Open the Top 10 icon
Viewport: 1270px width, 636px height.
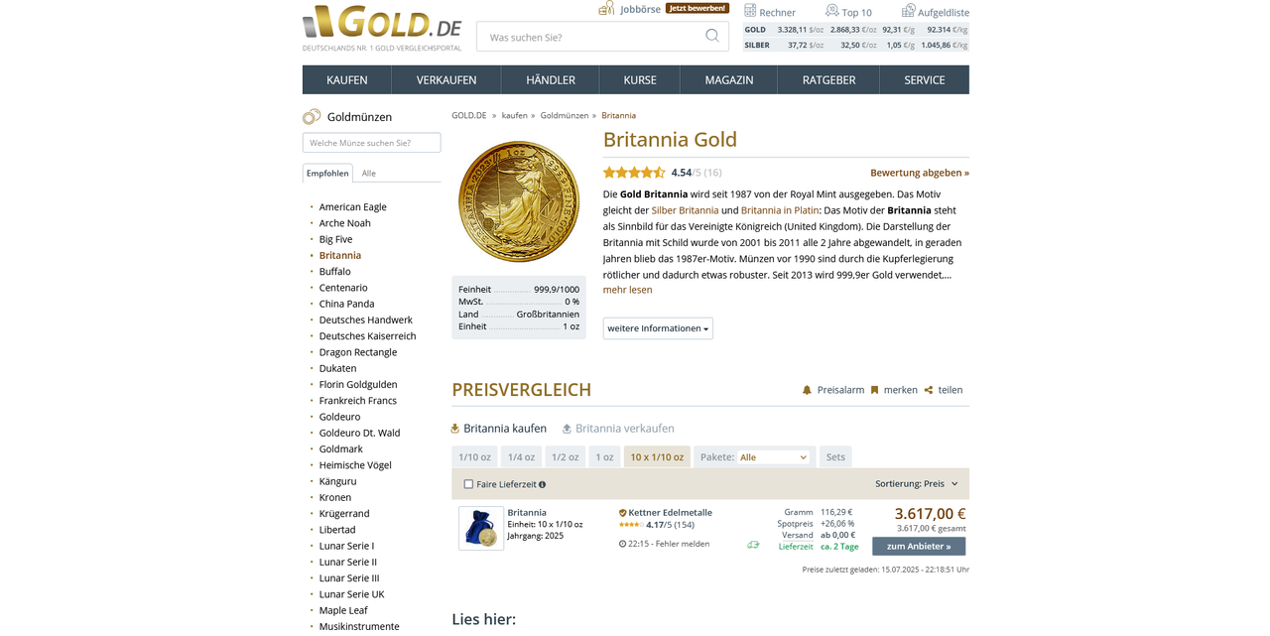[831, 11]
